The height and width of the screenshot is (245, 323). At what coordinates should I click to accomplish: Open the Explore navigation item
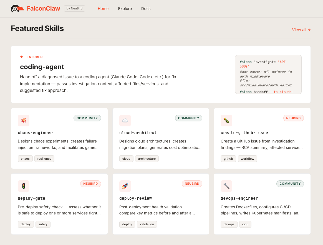125,9
